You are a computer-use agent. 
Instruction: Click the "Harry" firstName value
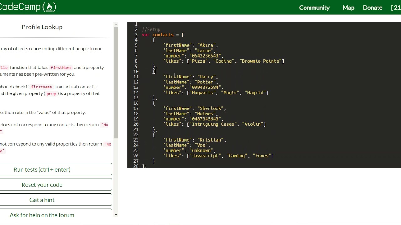[206, 77]
